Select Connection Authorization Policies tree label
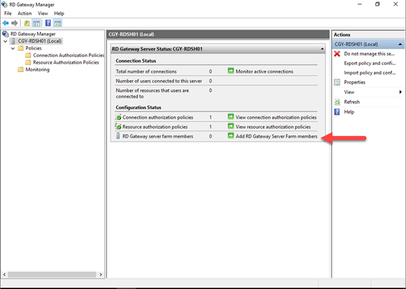The image size is (406, 289). [68, 55]
